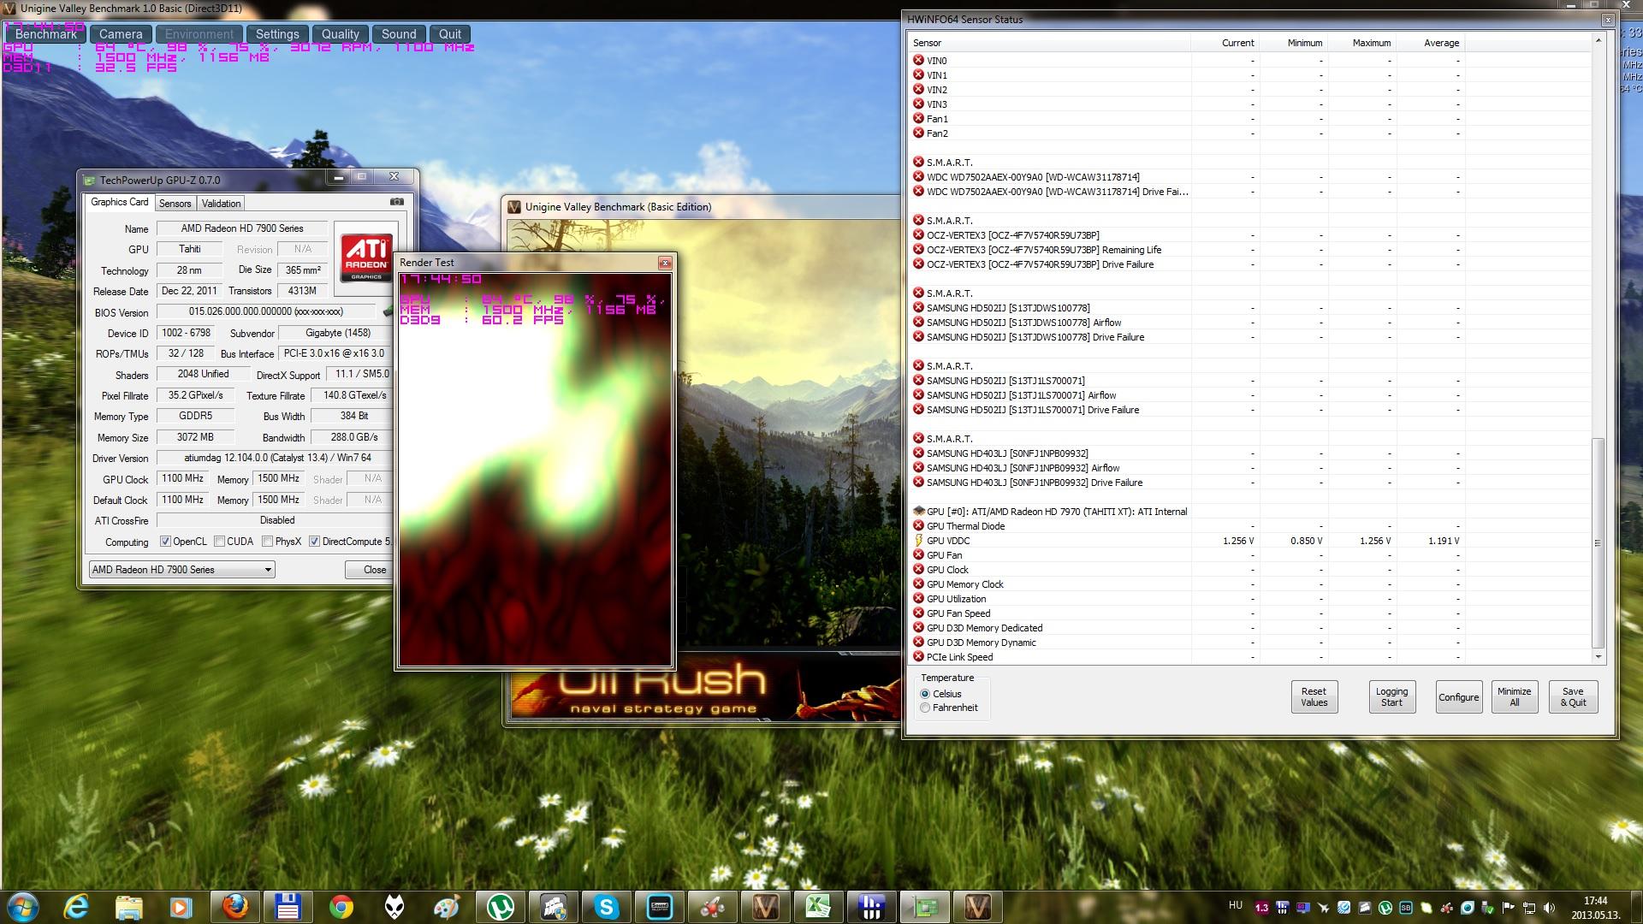Image resolution: width=1643 pixels, height=924 pixels.
Task: Toggle the OpenCL checkbox in GPU-Z
Action: [x=166, y=542]
